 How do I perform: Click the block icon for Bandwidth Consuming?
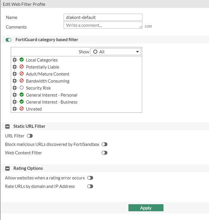pyautogui.click(x=22, y=81)
